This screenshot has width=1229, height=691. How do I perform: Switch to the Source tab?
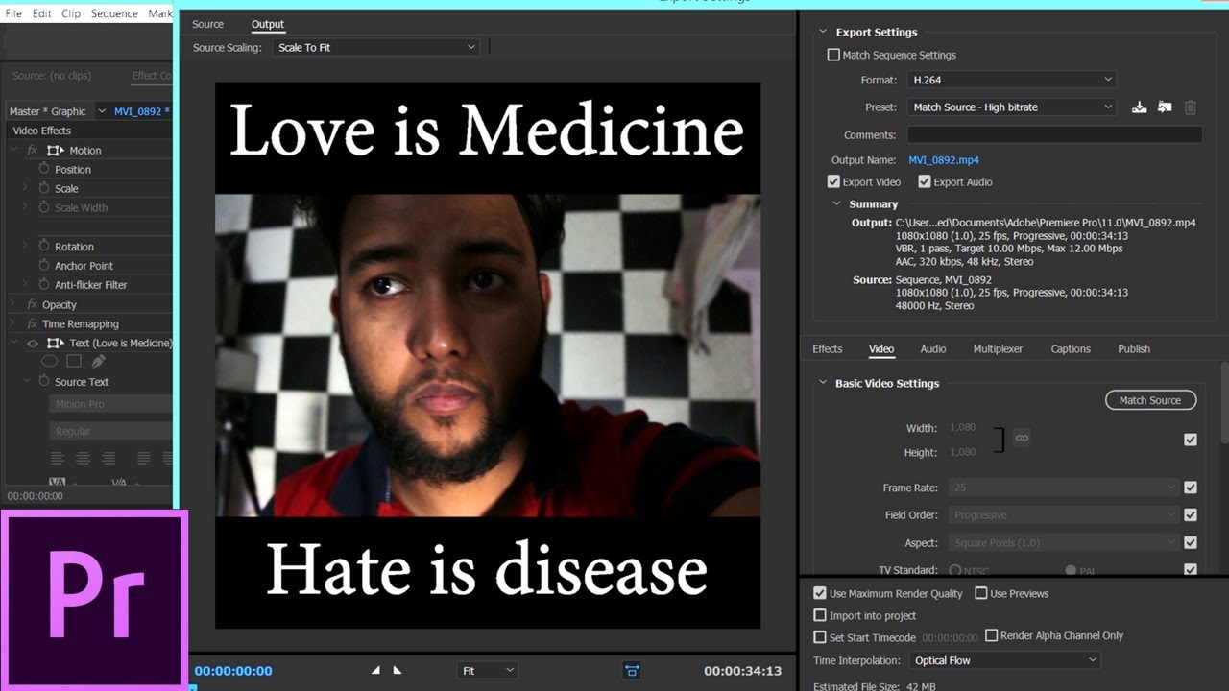tap(207, 24)
